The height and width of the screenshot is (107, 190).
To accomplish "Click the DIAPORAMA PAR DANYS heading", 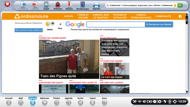I will [x=51, y=83].
